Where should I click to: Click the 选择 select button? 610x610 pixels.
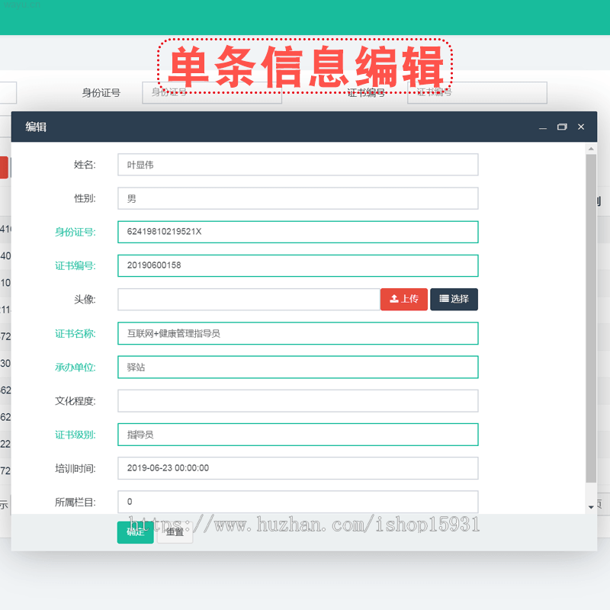[454, 299]
